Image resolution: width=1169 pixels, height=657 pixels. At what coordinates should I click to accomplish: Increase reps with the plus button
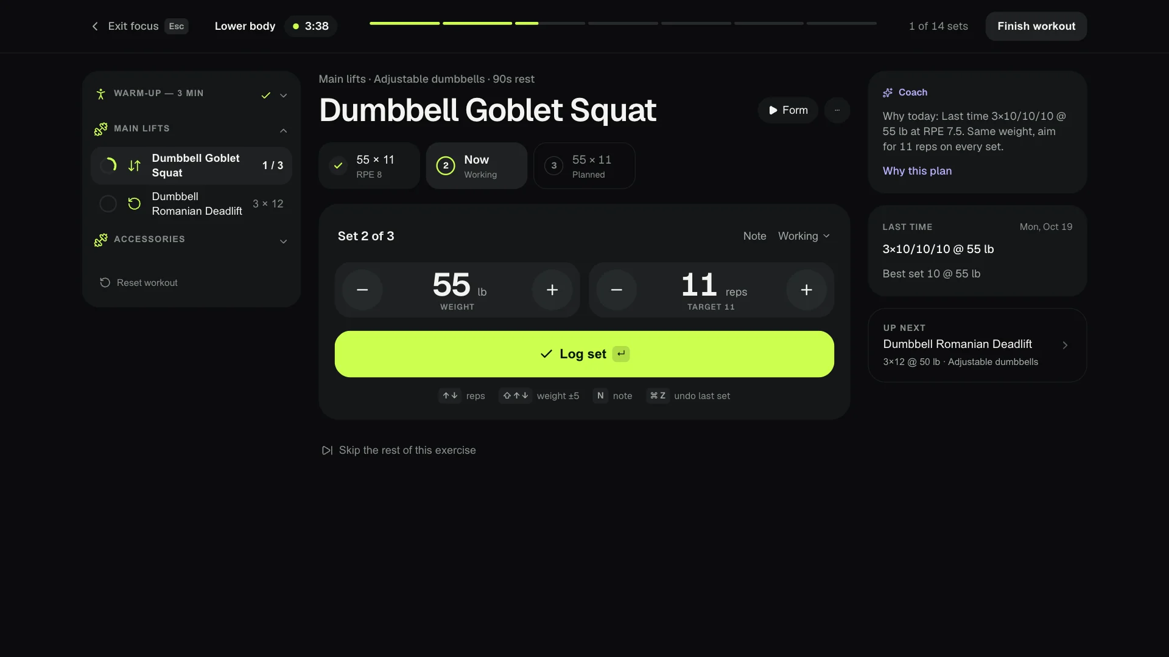(x=807, y=290)
